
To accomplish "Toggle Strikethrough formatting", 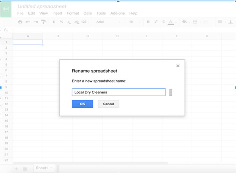I will click(163, 22).
